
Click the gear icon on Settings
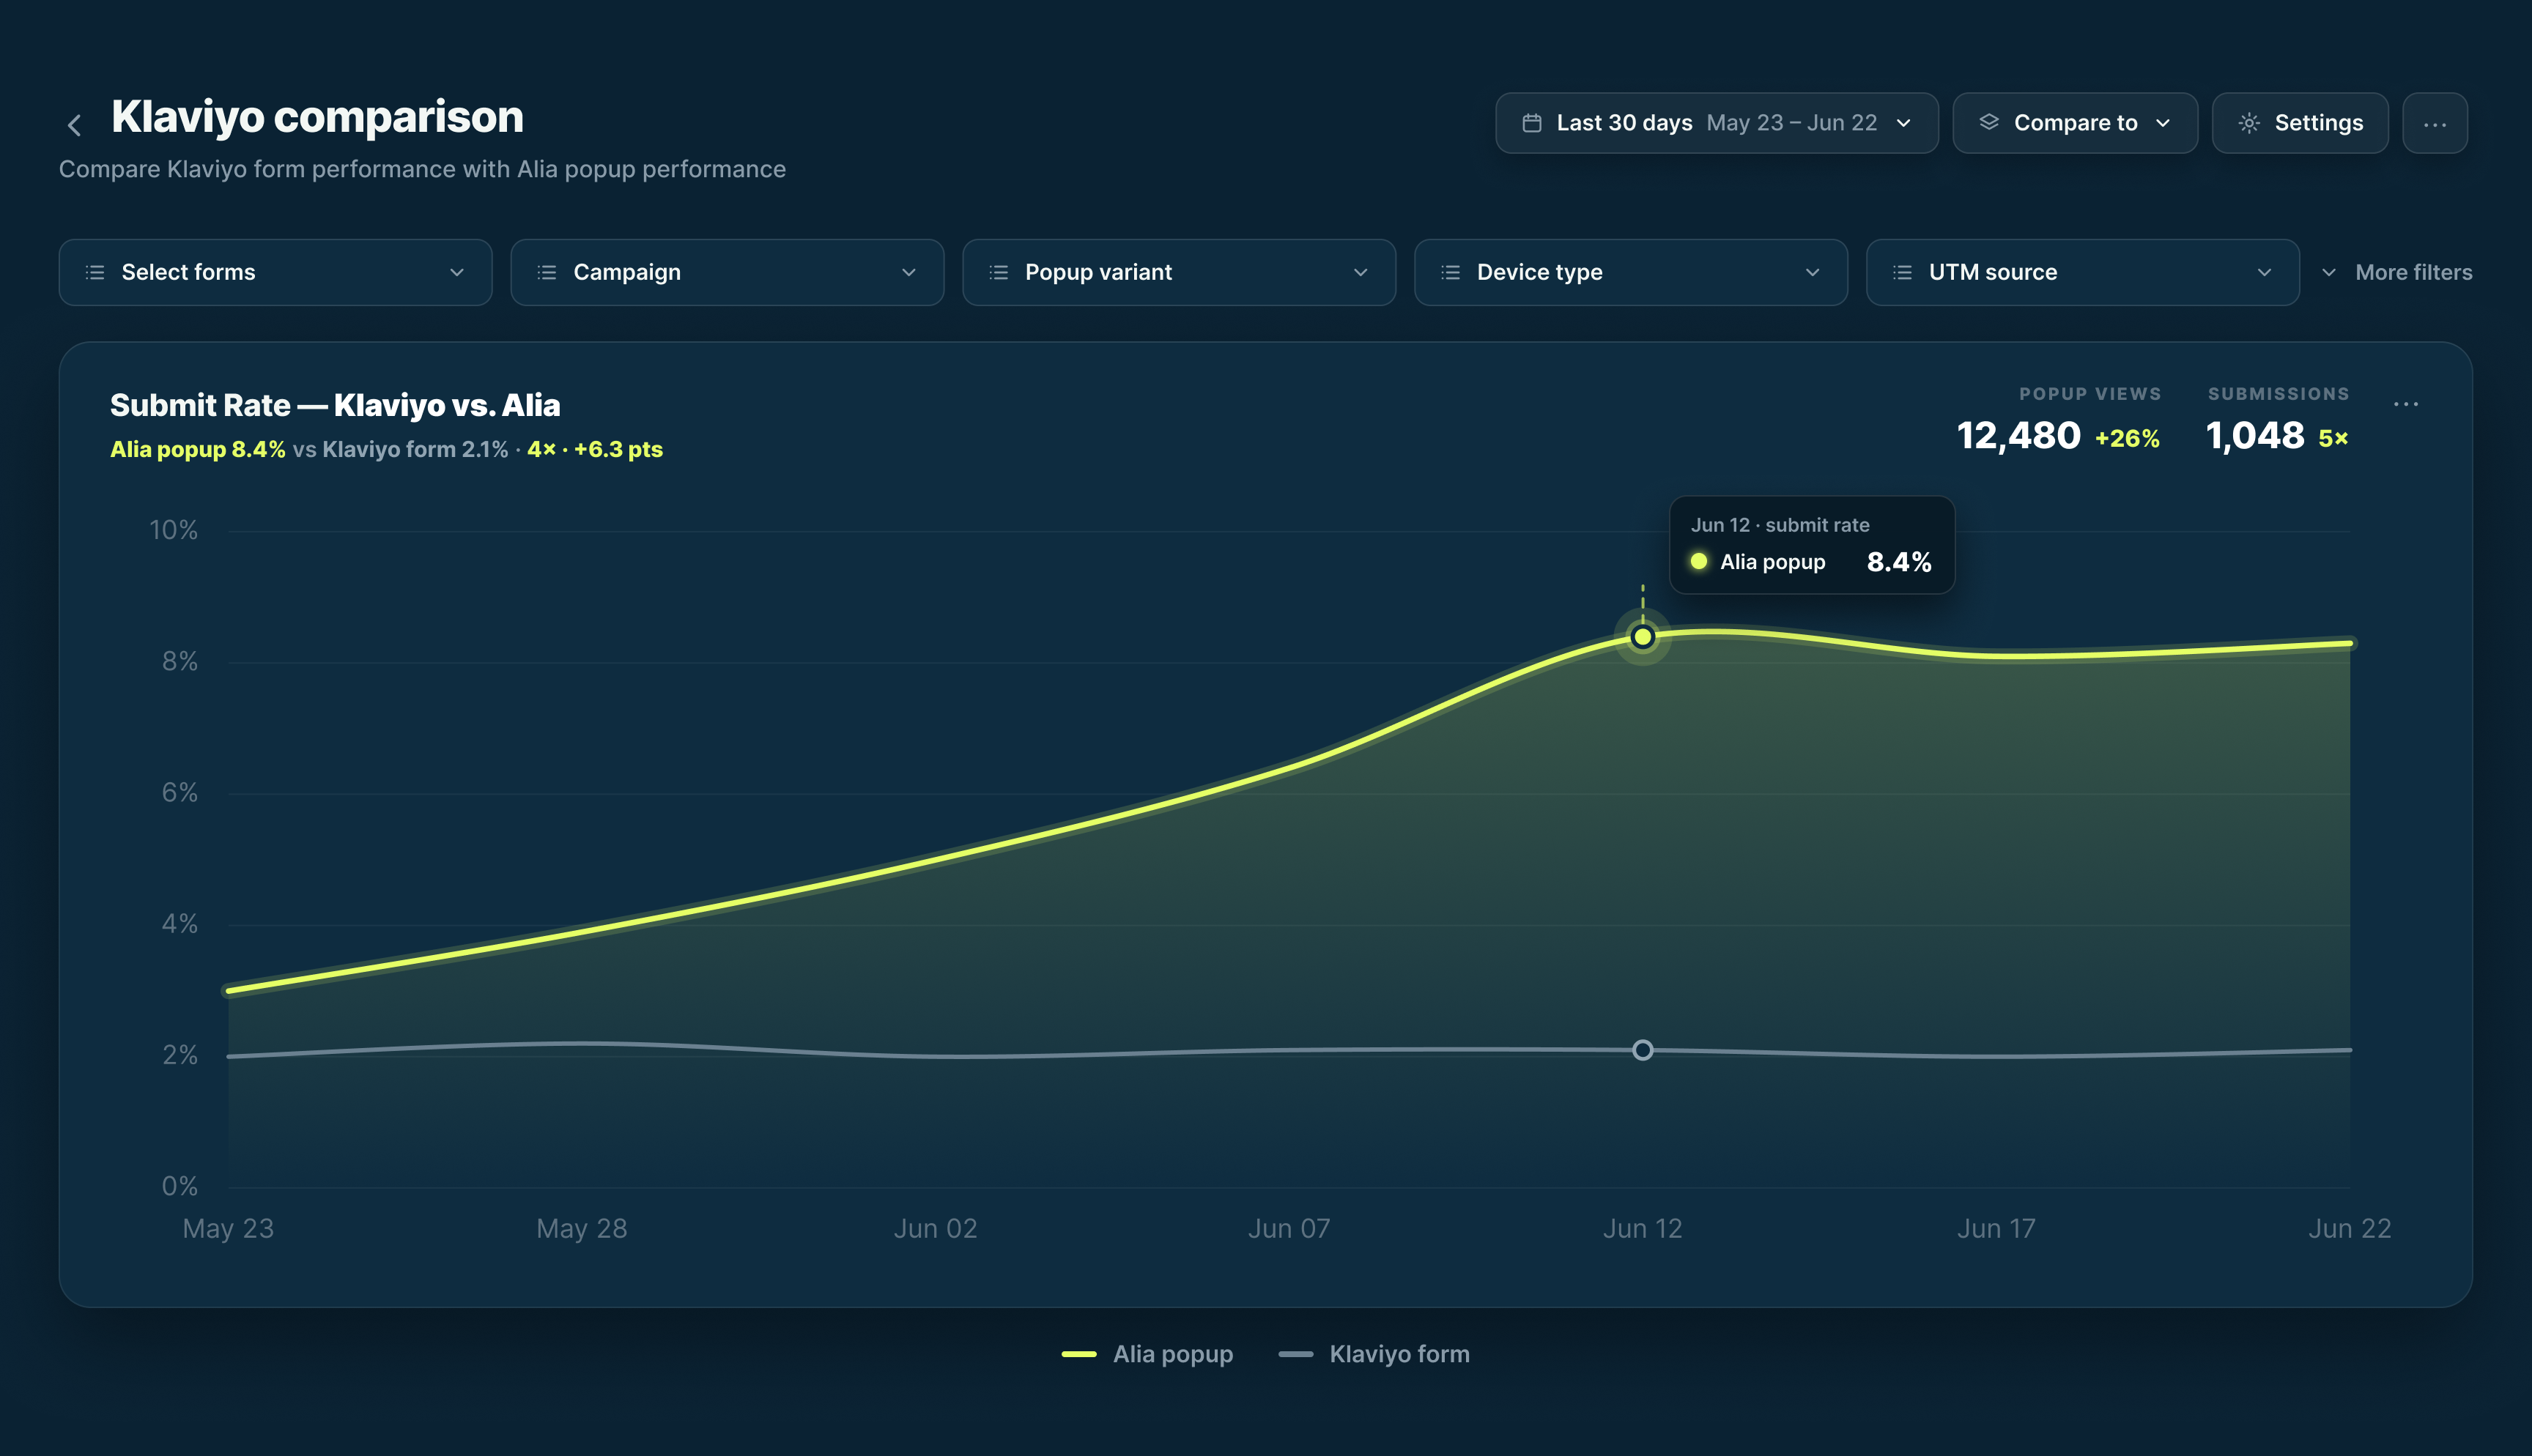[x=2249, y=123]
